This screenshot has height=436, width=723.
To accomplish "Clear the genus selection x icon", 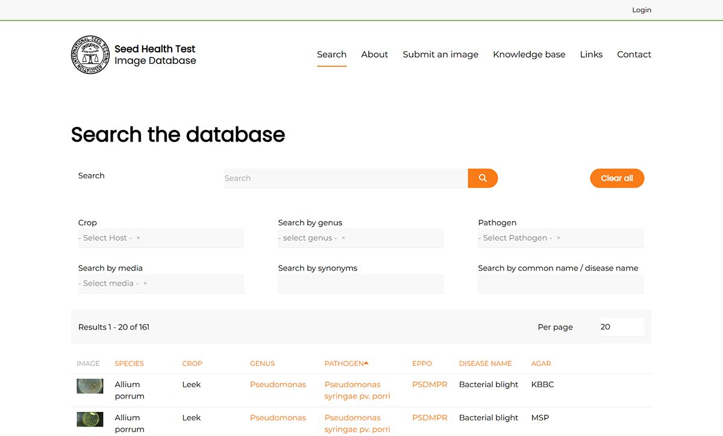I will 343,238.
